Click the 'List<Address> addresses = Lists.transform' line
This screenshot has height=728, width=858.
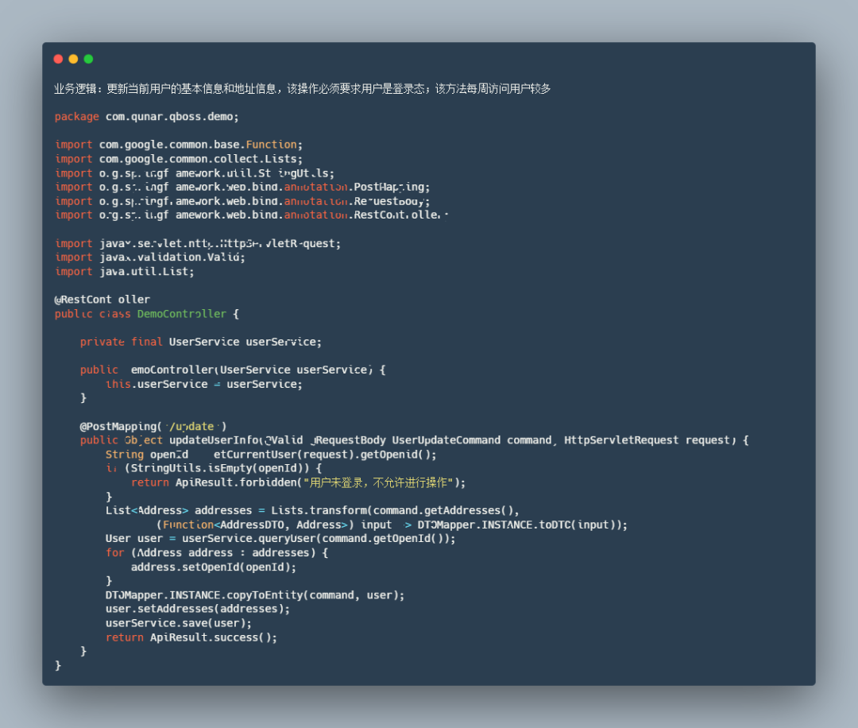(x=312, y=511)
